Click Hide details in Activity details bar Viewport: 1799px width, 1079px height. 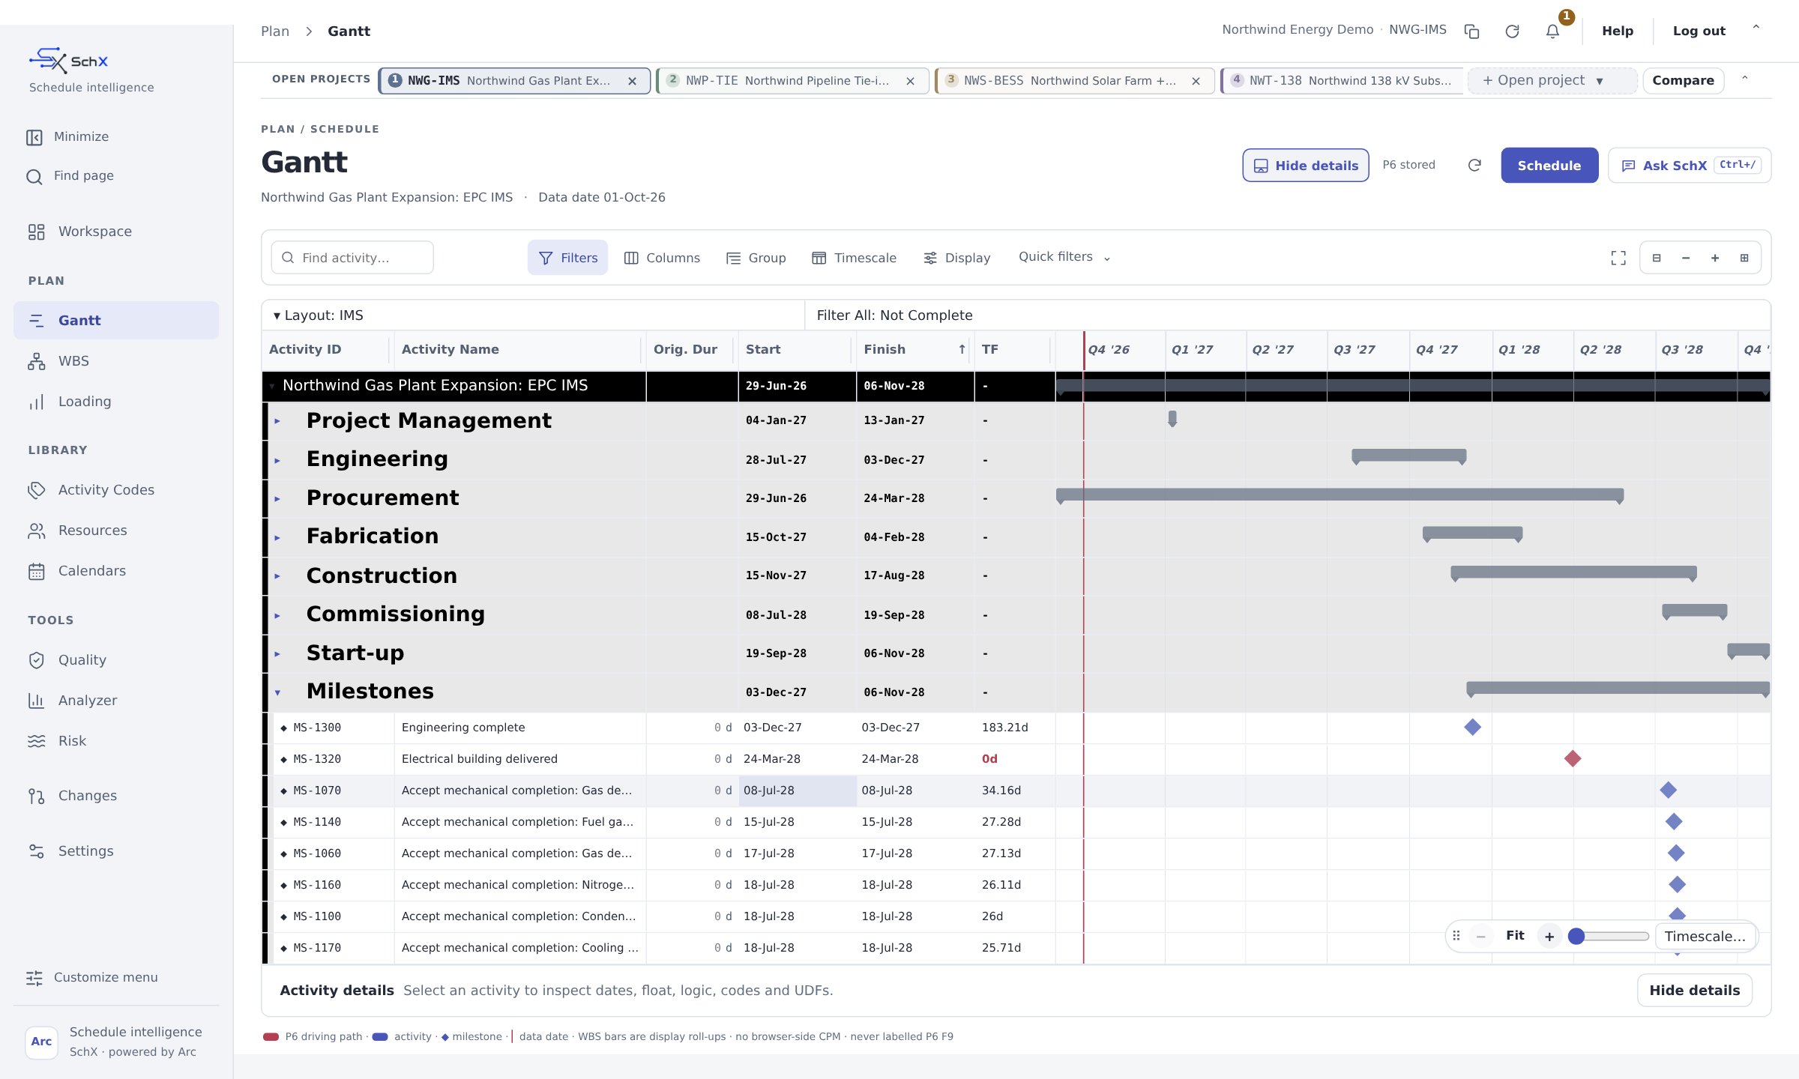(1695, 991)
